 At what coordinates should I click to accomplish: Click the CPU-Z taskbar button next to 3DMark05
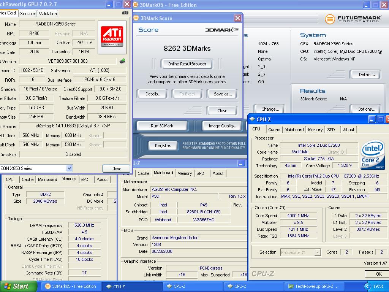[x=132, y=286]
